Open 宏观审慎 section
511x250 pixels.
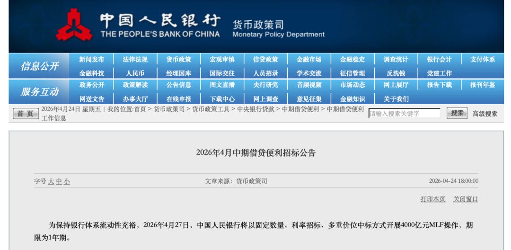[x=222, y=60]
